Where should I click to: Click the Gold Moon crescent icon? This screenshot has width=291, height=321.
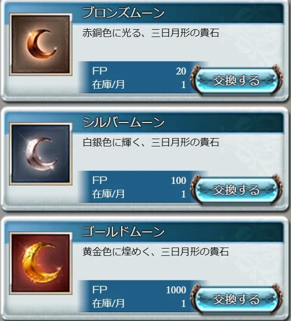41,263
